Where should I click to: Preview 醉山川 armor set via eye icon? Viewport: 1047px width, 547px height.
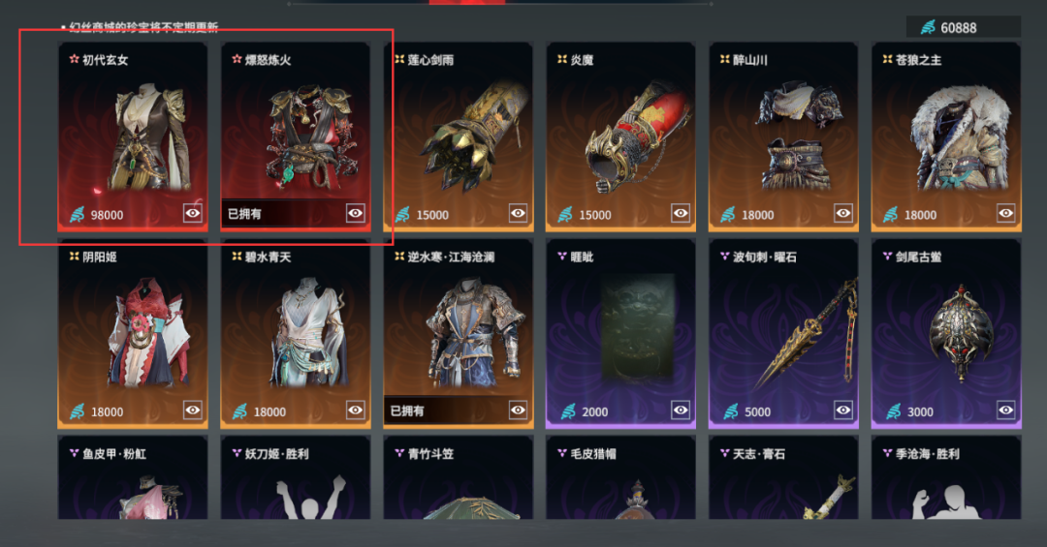point(843,213)
